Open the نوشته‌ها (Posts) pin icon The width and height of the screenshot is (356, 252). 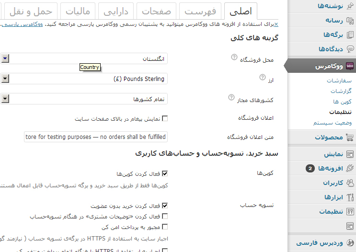point(350,6)
